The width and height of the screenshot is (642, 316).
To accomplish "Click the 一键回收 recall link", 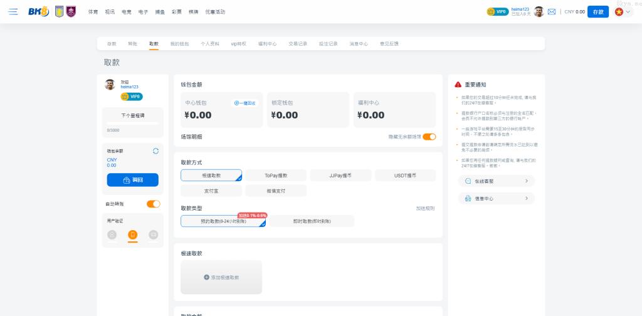I will (245, 103).
